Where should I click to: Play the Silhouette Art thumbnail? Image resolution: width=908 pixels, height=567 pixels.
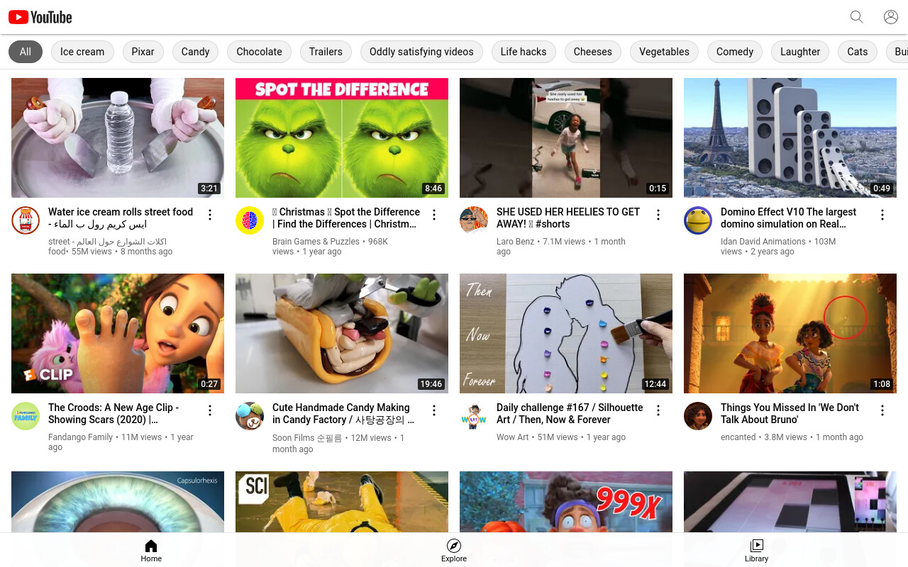tap(566, 333)
